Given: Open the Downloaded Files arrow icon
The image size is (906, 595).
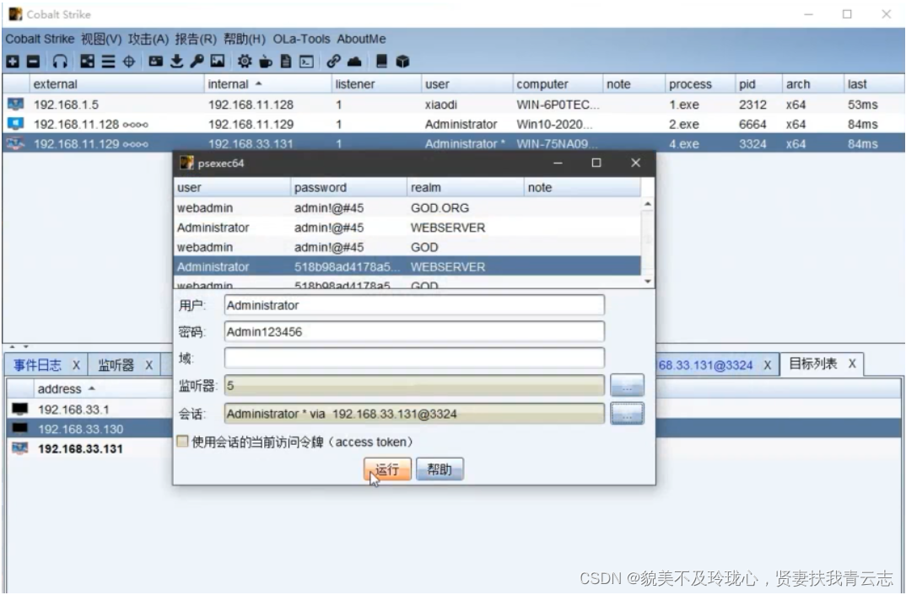Looking at the screenshot, I should coord(177,62).
